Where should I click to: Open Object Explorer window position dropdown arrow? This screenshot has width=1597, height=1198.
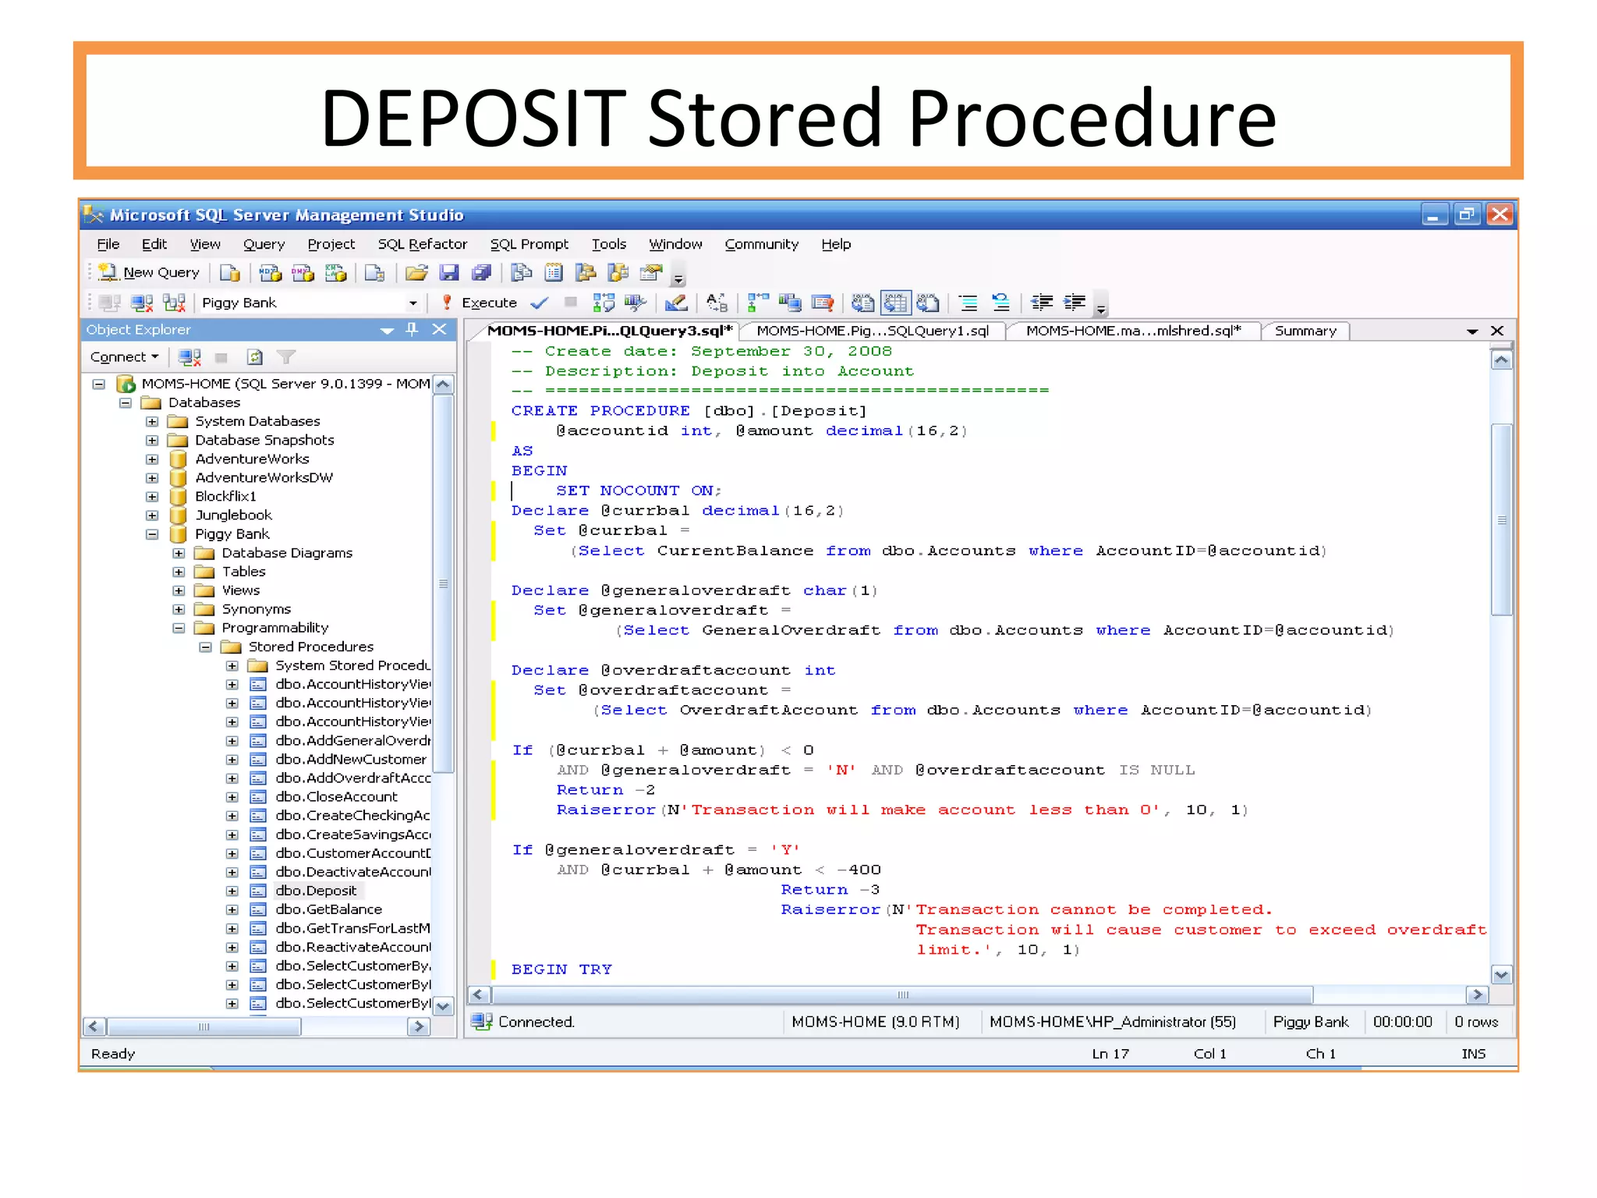[x=386, y=331]
